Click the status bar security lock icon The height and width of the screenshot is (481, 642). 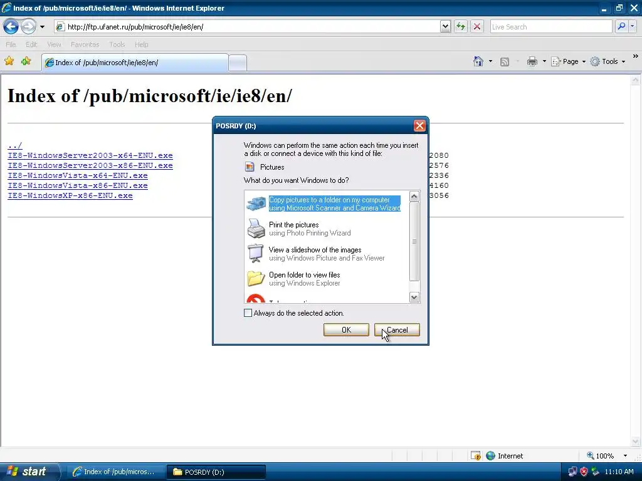pos(475,456)
